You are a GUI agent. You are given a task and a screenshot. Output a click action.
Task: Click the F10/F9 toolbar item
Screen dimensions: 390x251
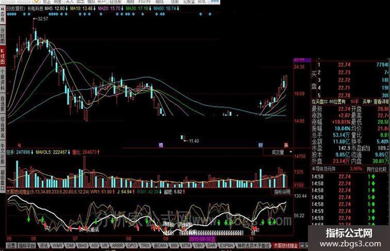coord(145,2)
